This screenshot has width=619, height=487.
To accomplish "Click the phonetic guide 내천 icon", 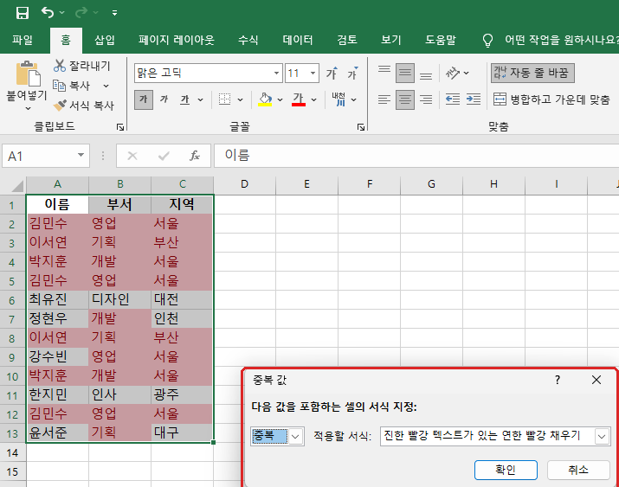I will pyautogui.click(x=339, y=99).
